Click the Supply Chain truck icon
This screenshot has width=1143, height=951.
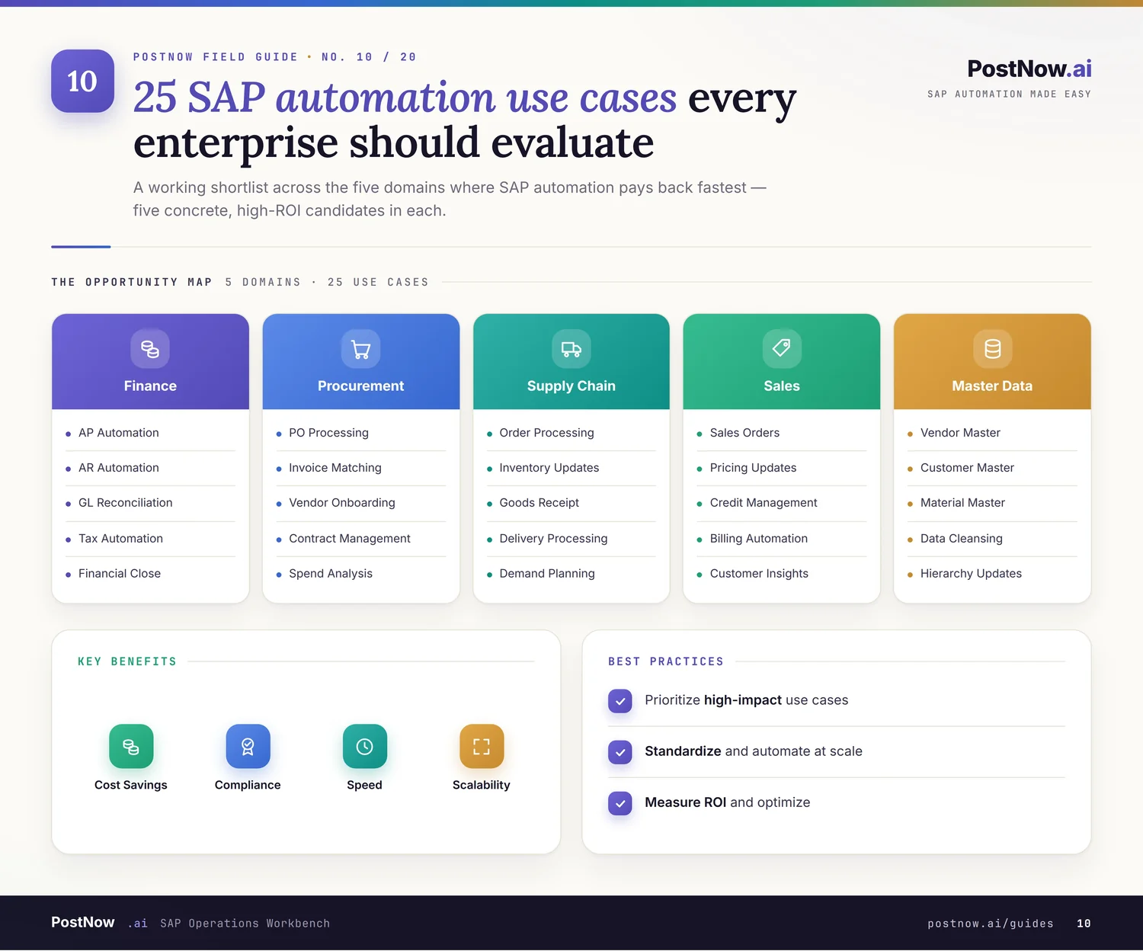571,349
